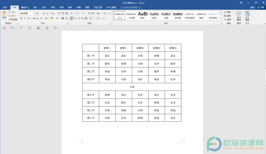
Task: Switch to the Insert (插入) tab
Action: [x=35, y=7]
